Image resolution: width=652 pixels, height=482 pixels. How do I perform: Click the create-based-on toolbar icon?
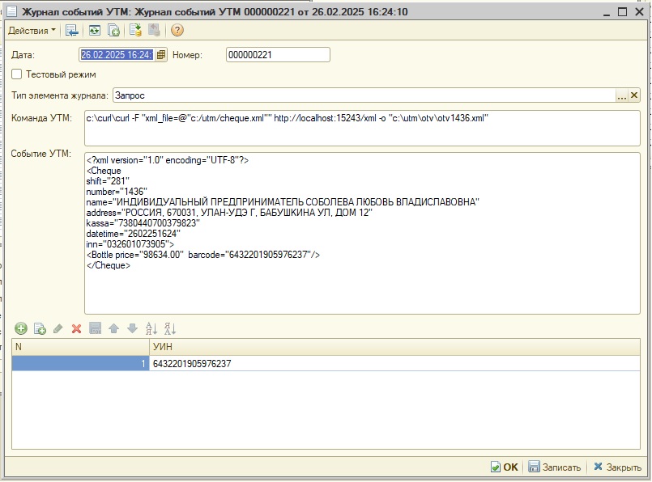point(135,30)
